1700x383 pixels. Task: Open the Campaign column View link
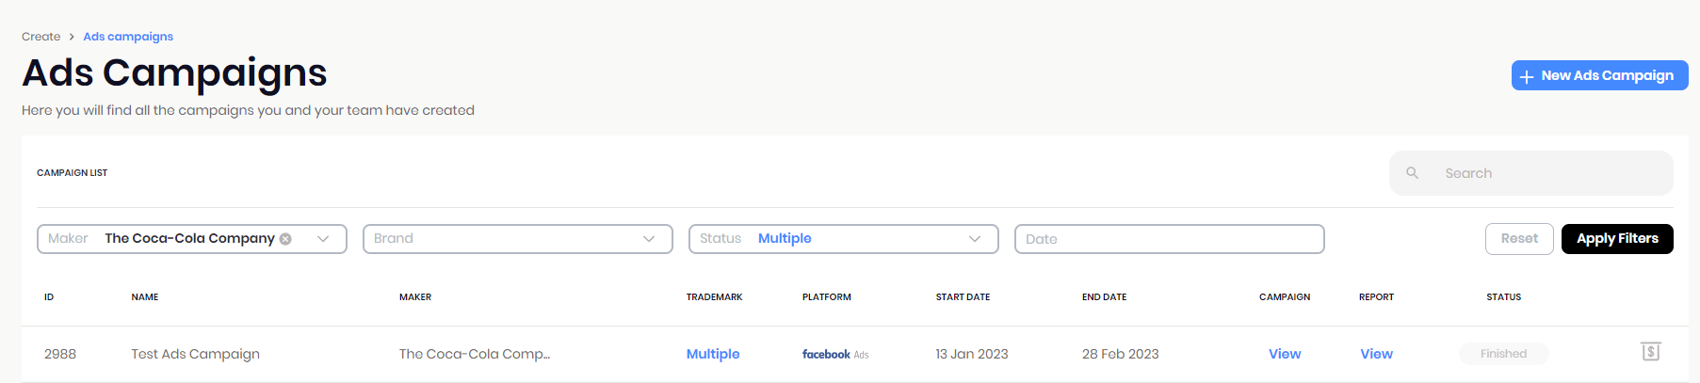click(1284, 354)
